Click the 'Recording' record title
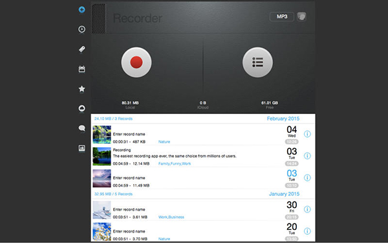 [x=122, y=150]
